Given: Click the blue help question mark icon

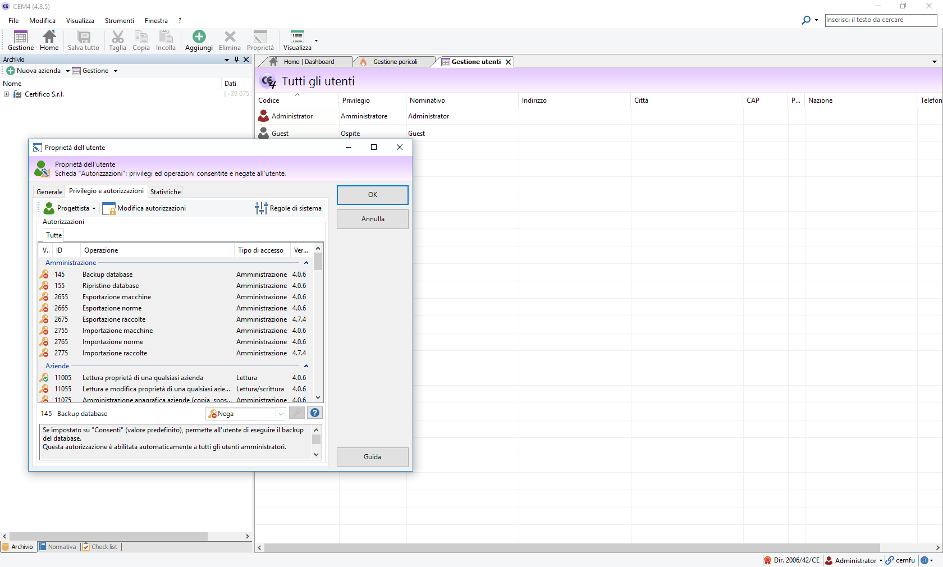Looking at the screenshot, I should point(315,413).
